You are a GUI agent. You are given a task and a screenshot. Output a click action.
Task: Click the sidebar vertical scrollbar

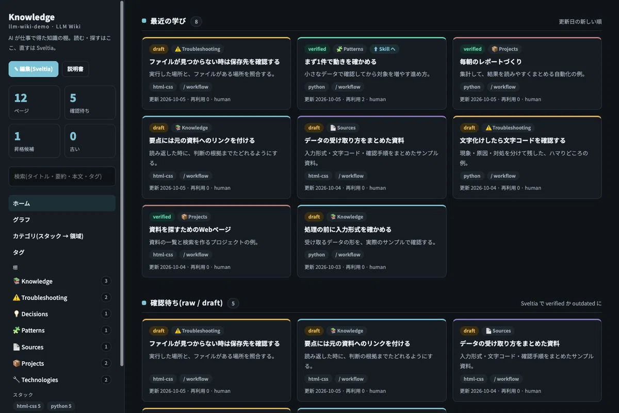(x=122, y=183)
